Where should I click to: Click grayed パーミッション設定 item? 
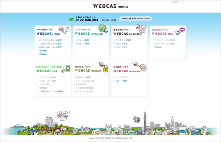coord(86,81)
